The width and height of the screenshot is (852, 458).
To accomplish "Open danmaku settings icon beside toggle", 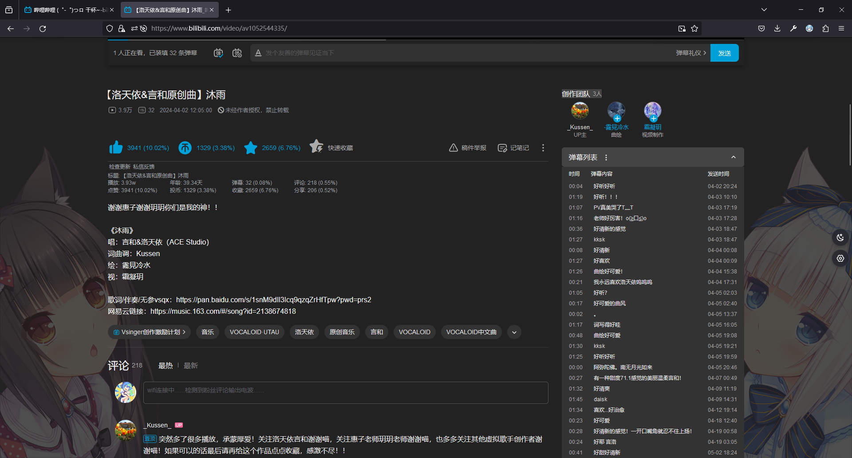I will click(x=237, y=53).
